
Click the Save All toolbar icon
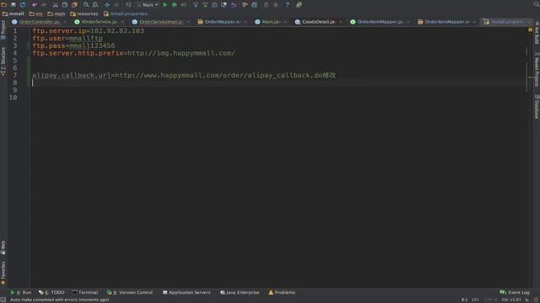tap(13, 5)
